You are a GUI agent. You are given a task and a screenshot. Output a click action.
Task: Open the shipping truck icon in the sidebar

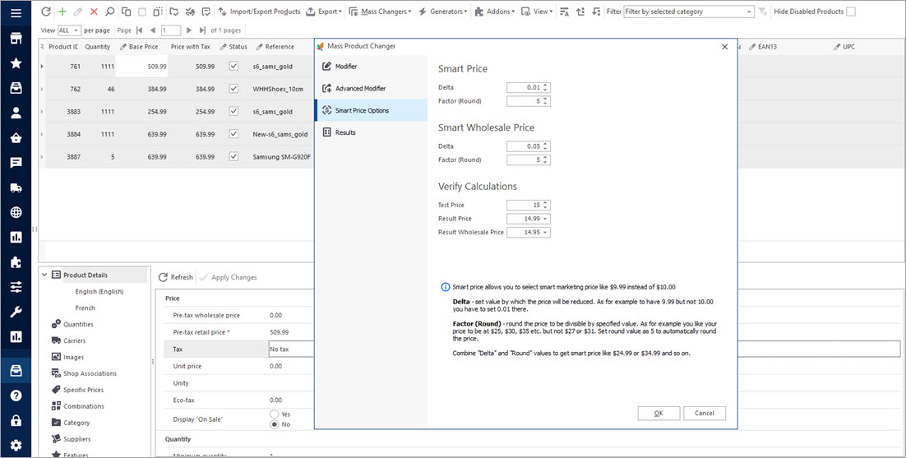(16, 187)
